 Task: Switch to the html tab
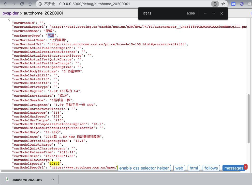194,168
